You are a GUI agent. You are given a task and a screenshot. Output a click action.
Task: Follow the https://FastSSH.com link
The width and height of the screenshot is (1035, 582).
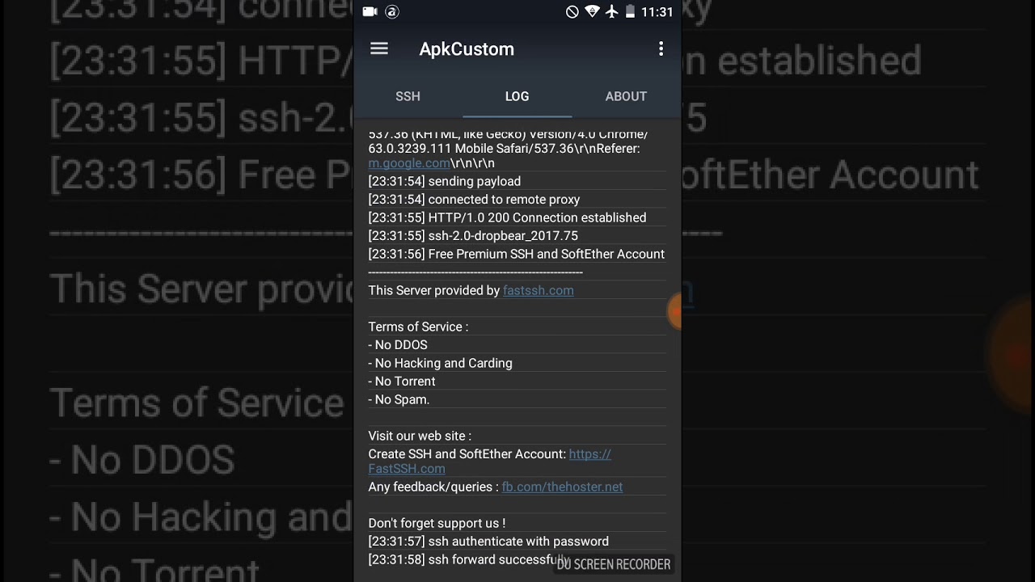[x=489, y=462]
